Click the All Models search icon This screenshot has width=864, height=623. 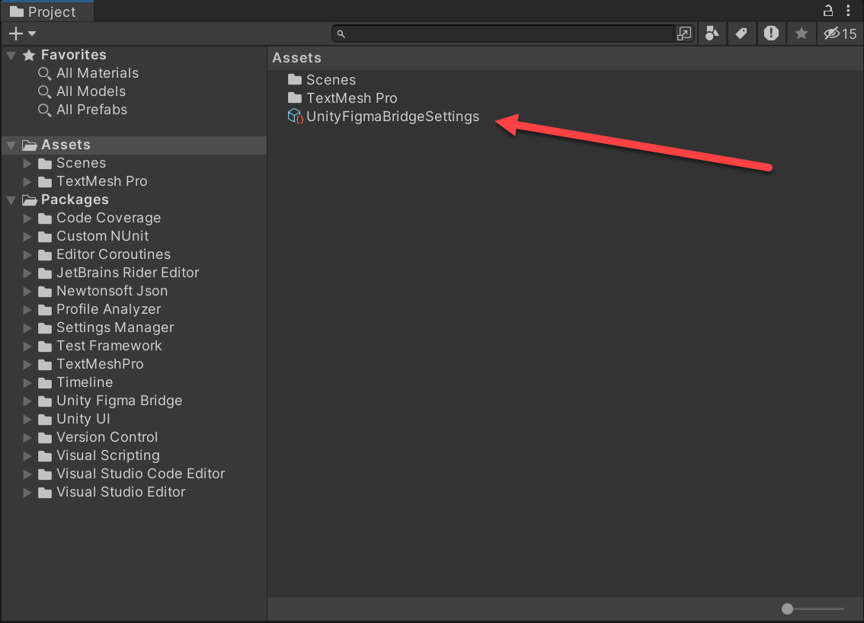point(44,92)
